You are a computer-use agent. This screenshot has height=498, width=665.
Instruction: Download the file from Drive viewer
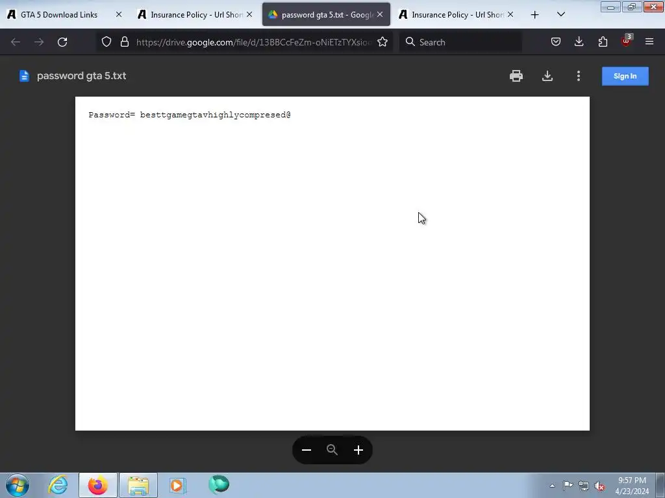click(547, 76)
